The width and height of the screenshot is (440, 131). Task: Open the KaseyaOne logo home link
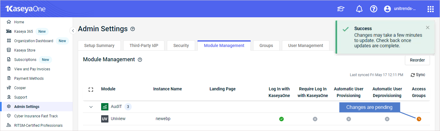[25, 9]
